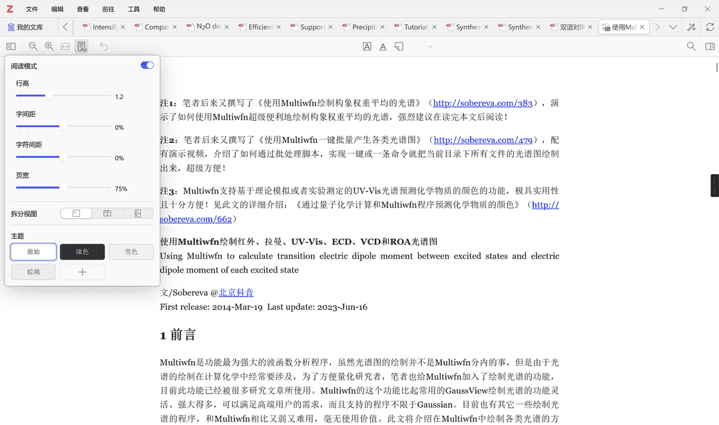This screenshot has height=425, width=719.
Task: Click the + button to add theme
Action: pyautogui.click(x=82, y=271)
